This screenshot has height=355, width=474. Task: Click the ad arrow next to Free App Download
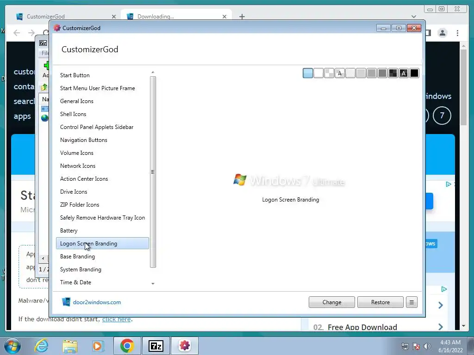pos(441,327)
